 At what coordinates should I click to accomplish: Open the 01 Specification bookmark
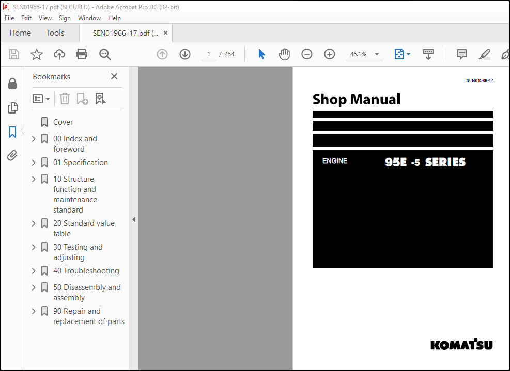(x=80, y=163)
